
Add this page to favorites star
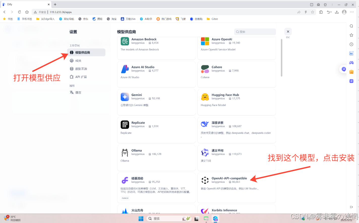coord(313,12)
